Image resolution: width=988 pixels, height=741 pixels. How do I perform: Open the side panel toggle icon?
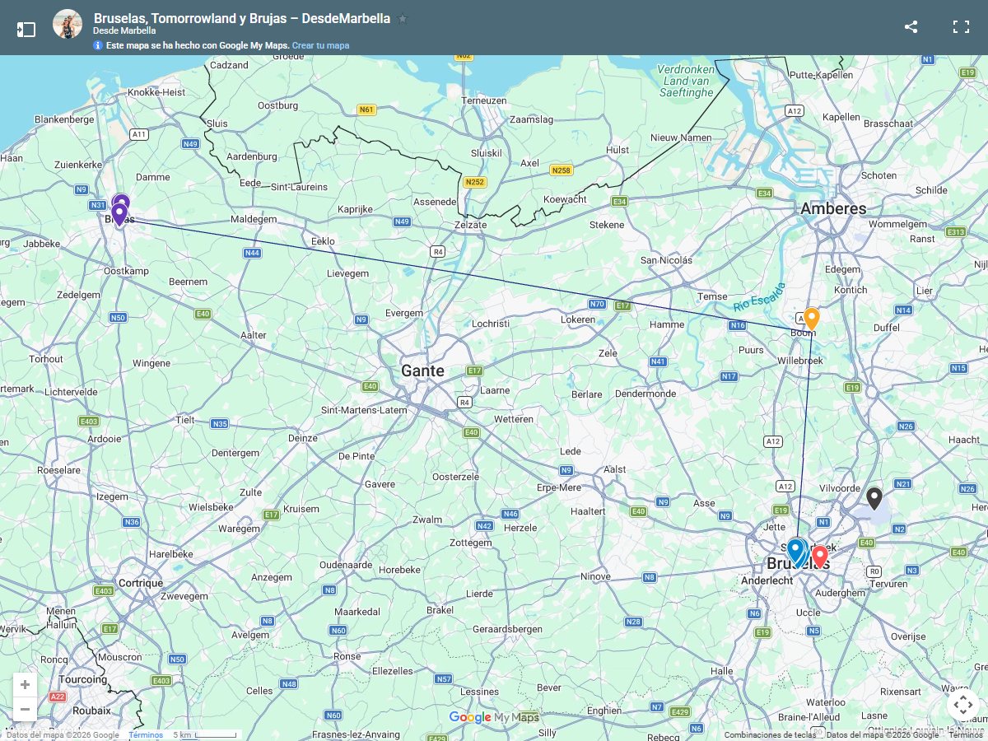tap(26, 30)
